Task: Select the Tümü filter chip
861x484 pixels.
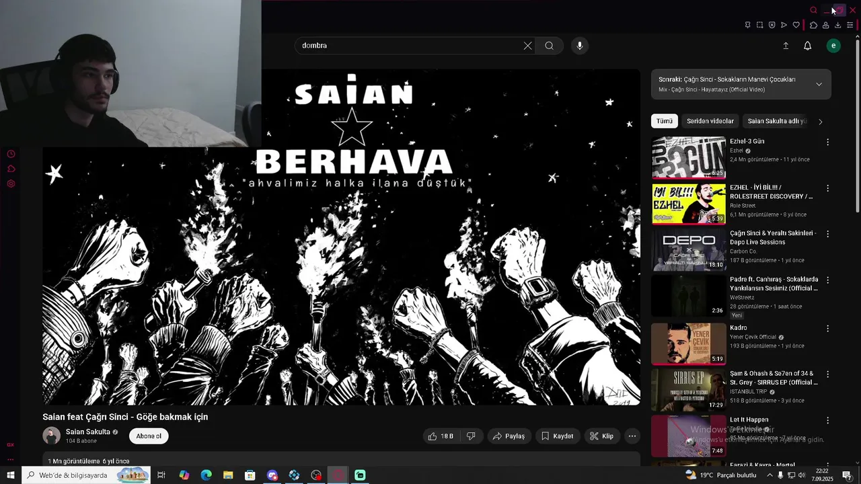Action: coord(665,121)
